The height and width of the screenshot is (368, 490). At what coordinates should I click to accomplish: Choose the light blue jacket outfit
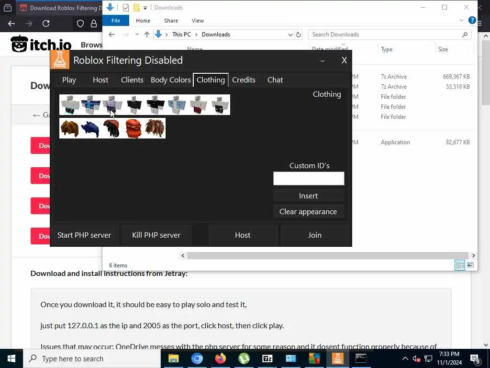(x=177, y=105)
